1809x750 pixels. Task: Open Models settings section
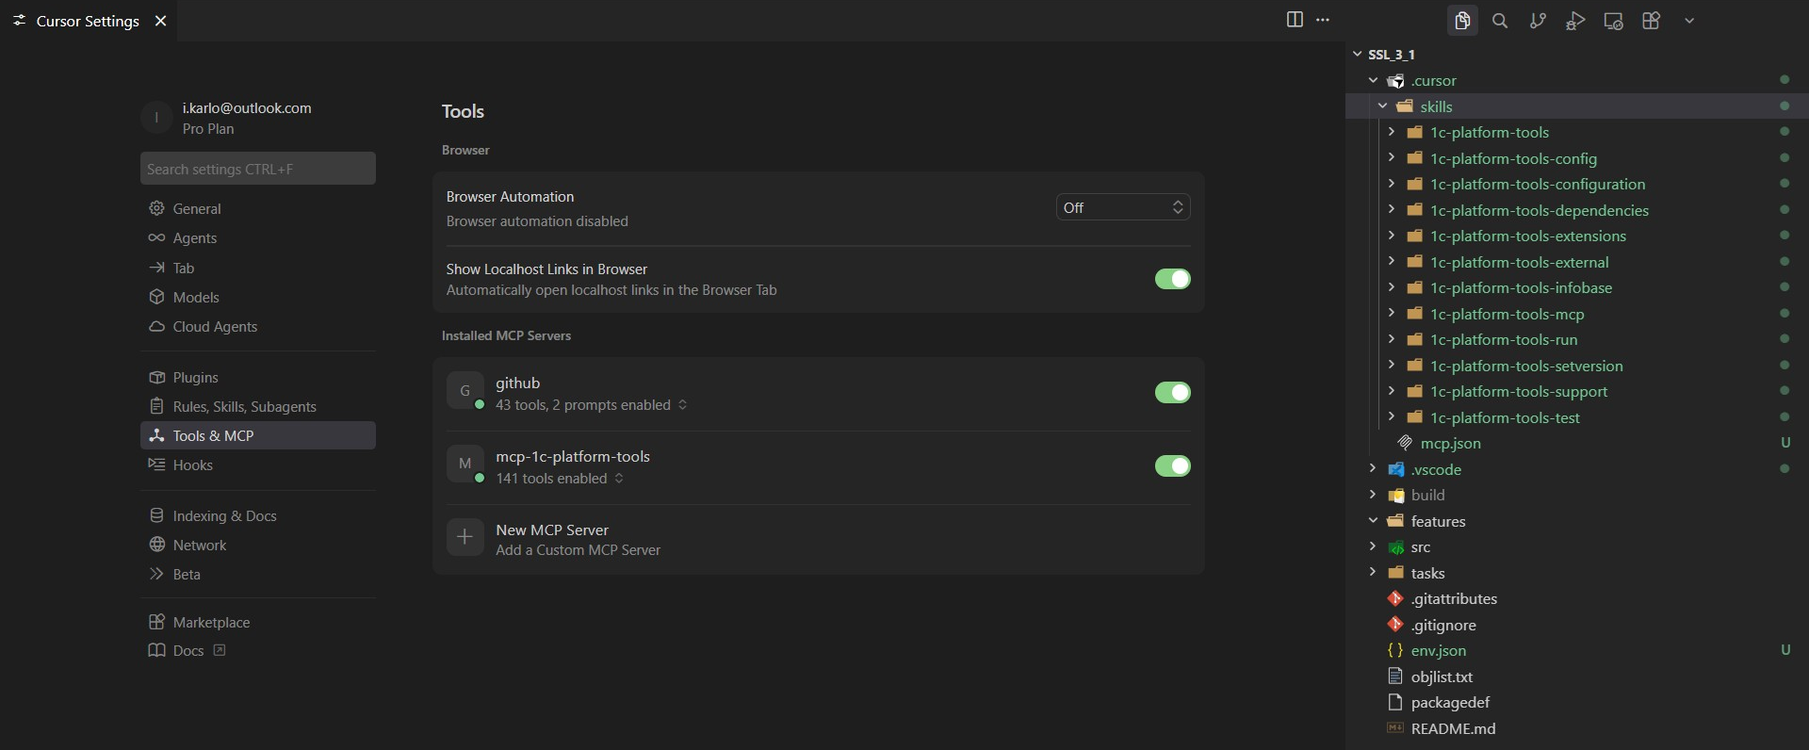(258, 297)
